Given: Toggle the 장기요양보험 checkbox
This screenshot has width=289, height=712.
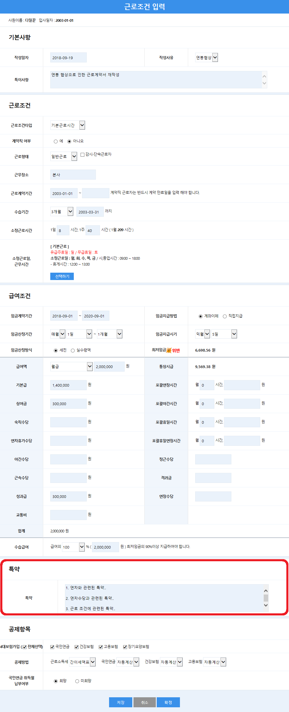Looking at the screenshot, I should point(125,647).
